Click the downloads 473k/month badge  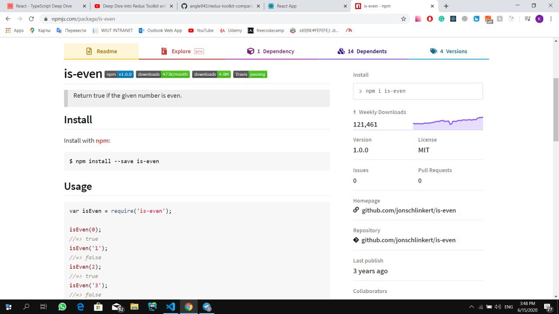(163, 74)
